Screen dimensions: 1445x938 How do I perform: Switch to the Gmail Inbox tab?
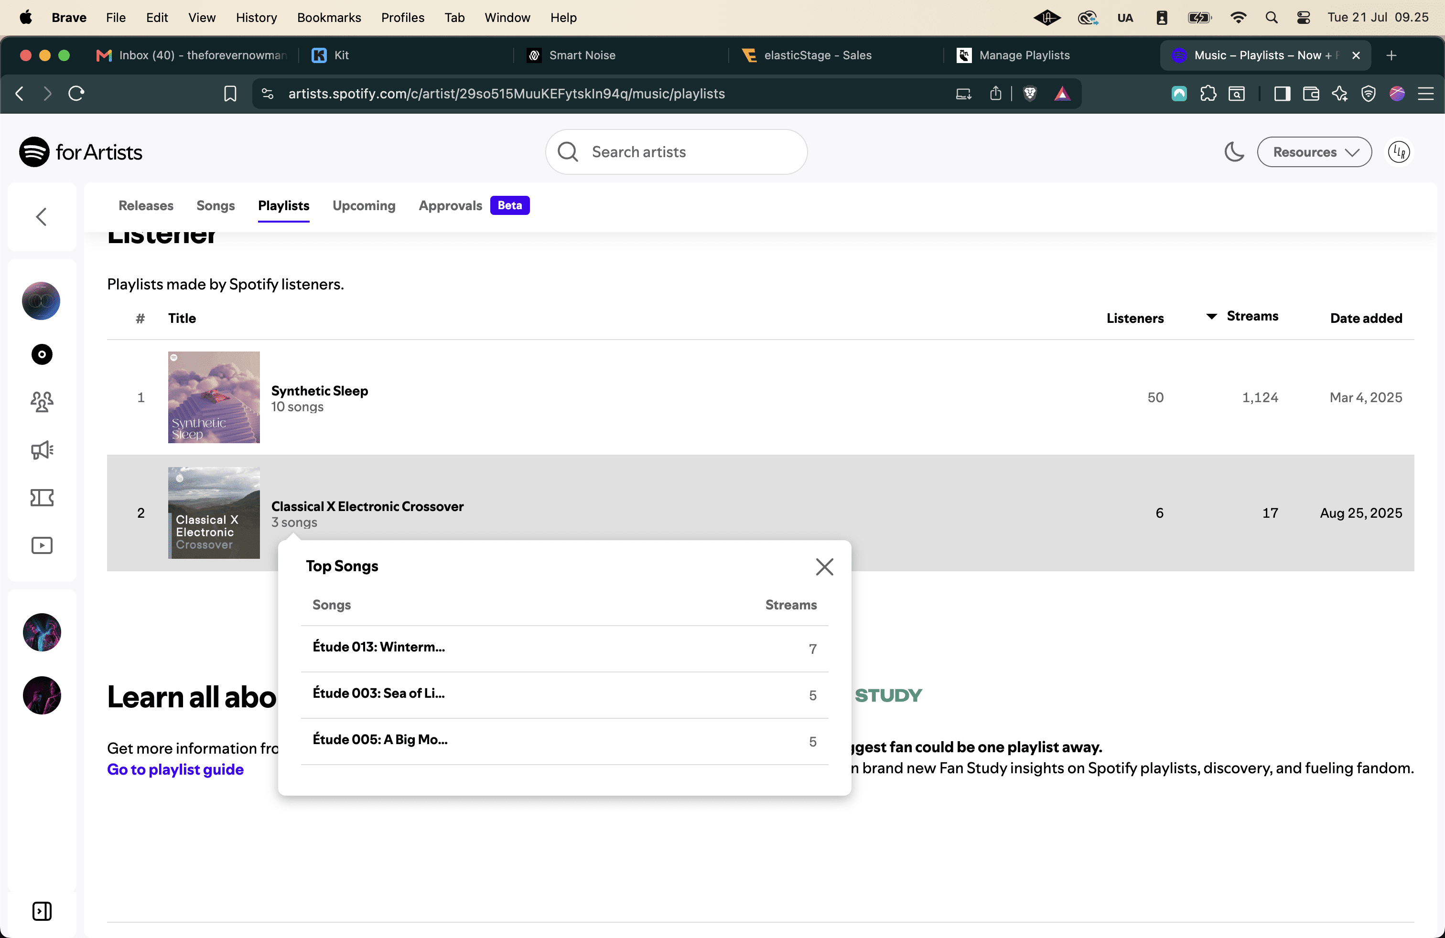(x=192, y=55)
